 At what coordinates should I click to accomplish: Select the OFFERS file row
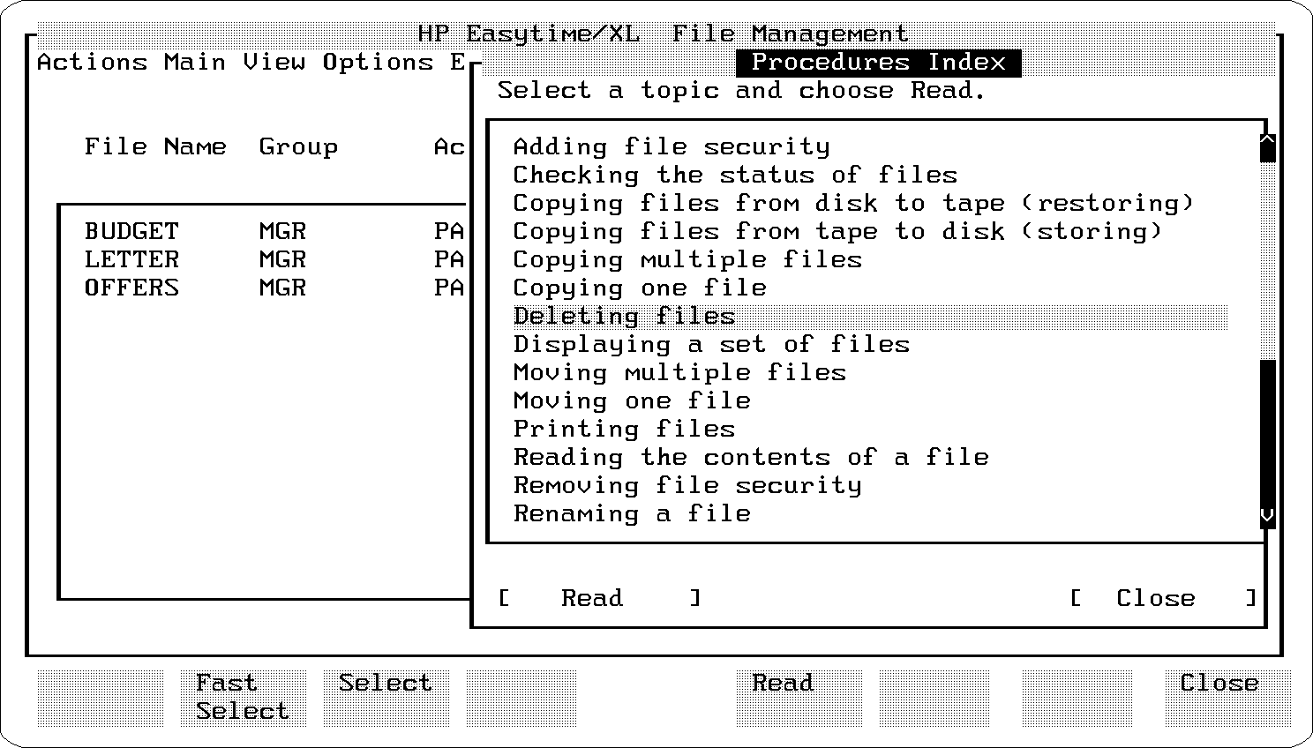[131, 288]
